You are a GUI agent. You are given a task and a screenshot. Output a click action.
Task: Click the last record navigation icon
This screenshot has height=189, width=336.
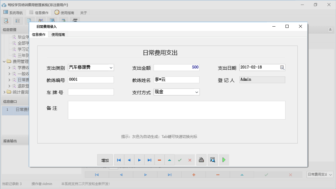pos(149,160)
